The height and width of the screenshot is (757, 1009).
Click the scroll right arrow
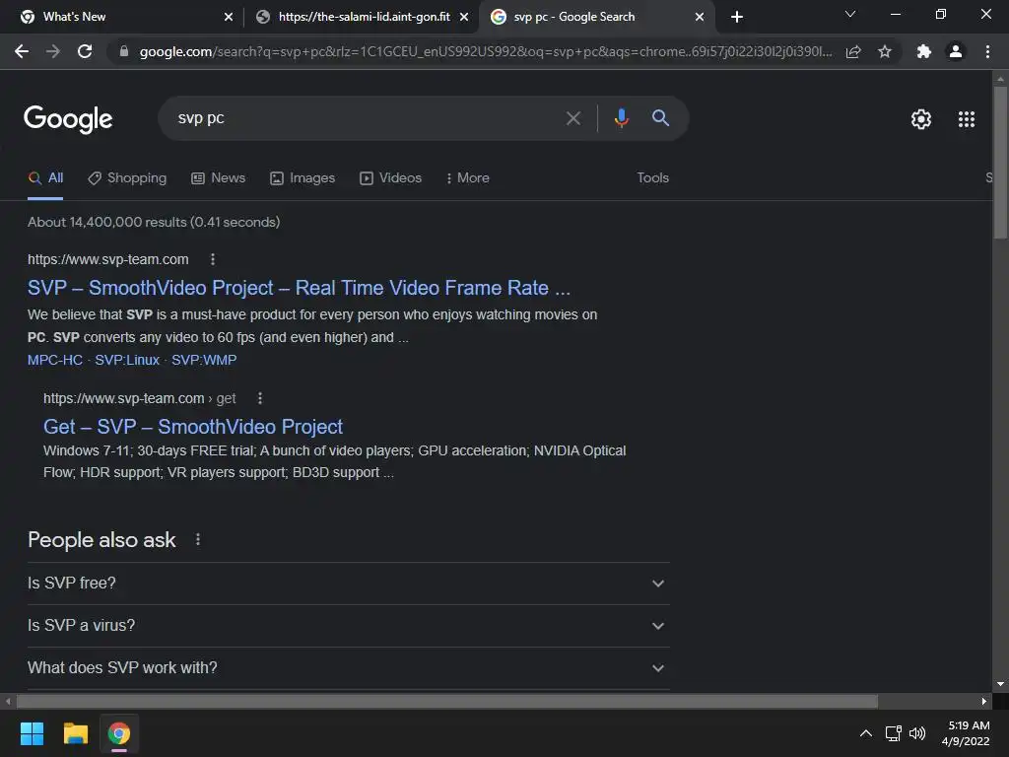pyautogui.click(x=984, y=701)
